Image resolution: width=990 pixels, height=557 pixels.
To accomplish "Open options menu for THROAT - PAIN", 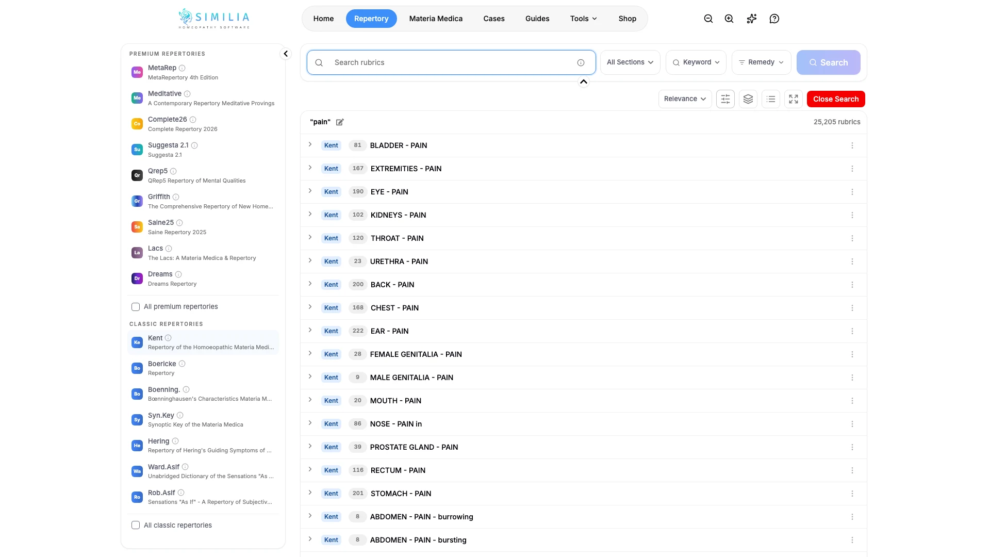I will click(852, 238).
